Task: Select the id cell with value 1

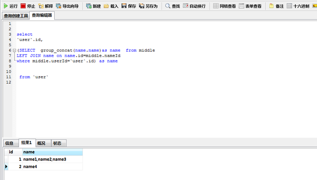Action: 16,160
